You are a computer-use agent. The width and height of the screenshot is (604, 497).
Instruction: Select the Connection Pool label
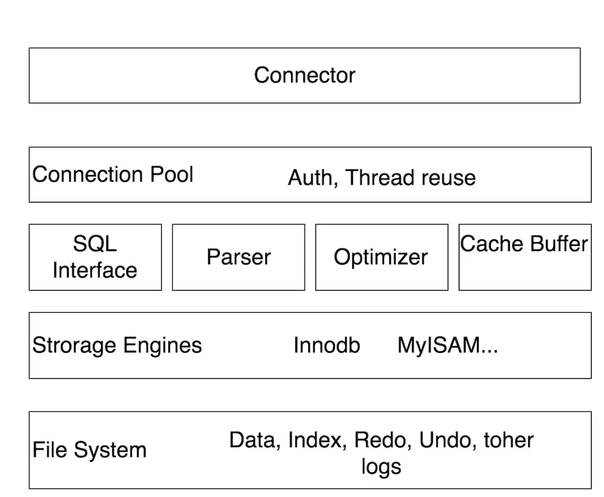tap(113, 175)
